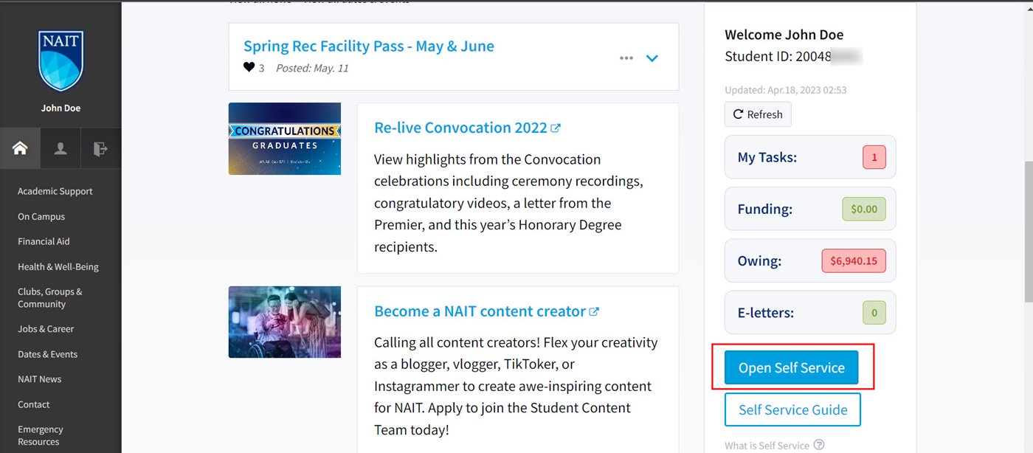Navigate to Emergency Resources

click(x=41, y=435)
